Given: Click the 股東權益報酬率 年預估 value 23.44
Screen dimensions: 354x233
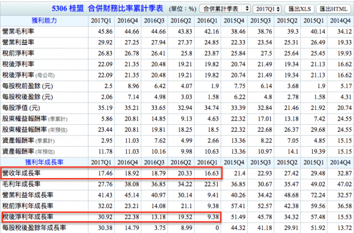Looking at the screenshot, I should [105, 130].
